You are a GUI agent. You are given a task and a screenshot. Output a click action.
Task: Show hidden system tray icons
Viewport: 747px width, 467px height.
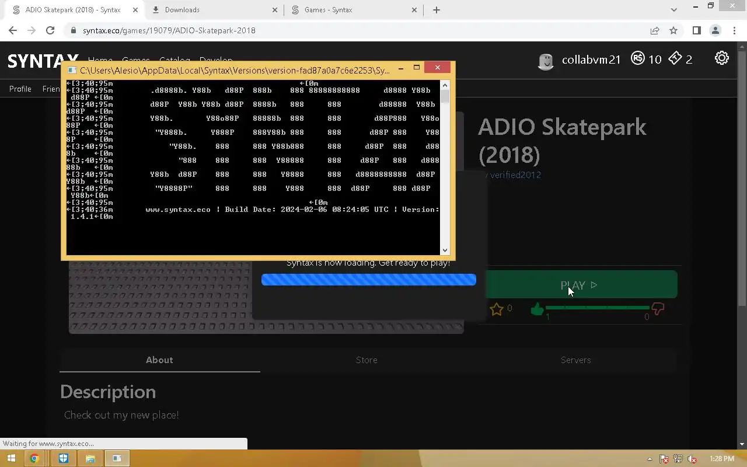(x=650, y=459)
